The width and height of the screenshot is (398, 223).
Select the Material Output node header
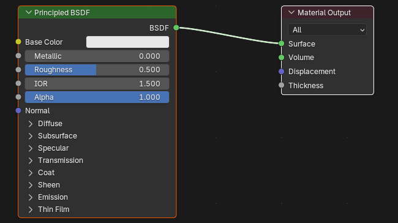328,12
